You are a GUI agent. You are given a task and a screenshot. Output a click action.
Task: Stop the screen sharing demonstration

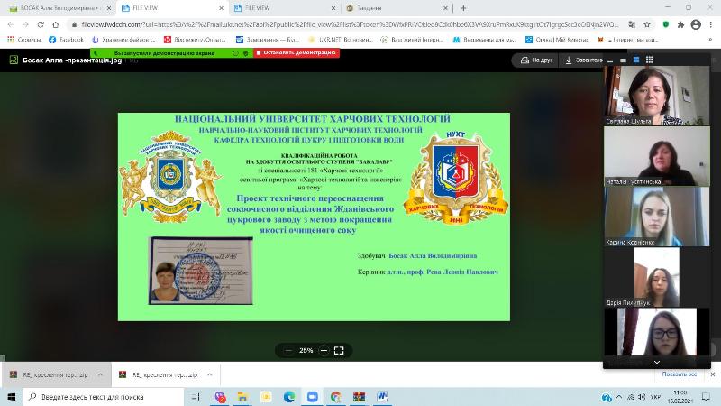tap(297, 53)
